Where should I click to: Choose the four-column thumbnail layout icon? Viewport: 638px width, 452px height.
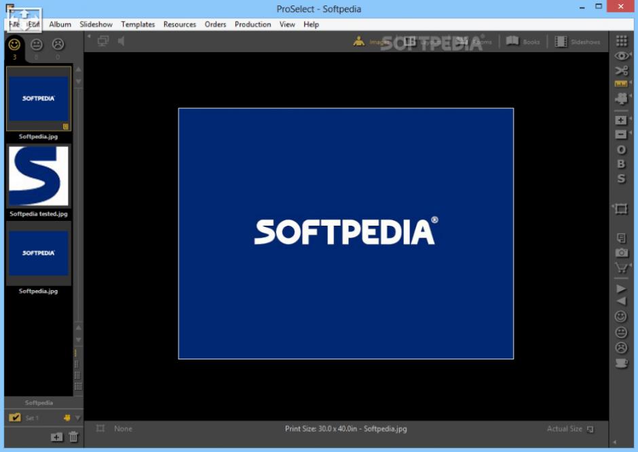click(78, 386)
